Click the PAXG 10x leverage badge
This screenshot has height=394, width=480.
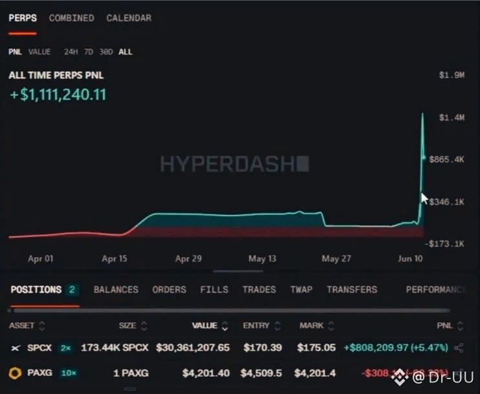69,373
